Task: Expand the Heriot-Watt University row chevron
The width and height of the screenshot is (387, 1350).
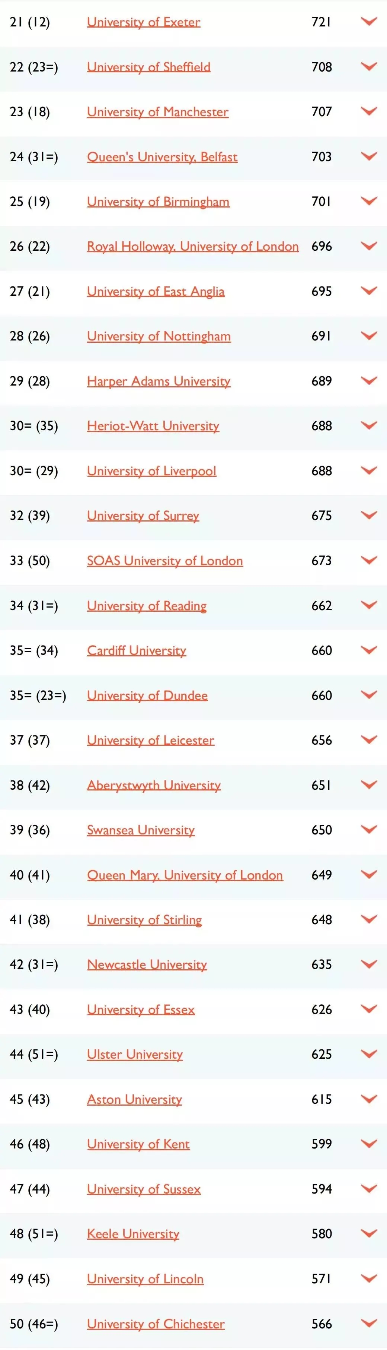Action: 369,425
